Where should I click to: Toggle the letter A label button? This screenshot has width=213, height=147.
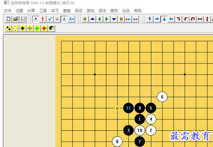tap(64, 19)
